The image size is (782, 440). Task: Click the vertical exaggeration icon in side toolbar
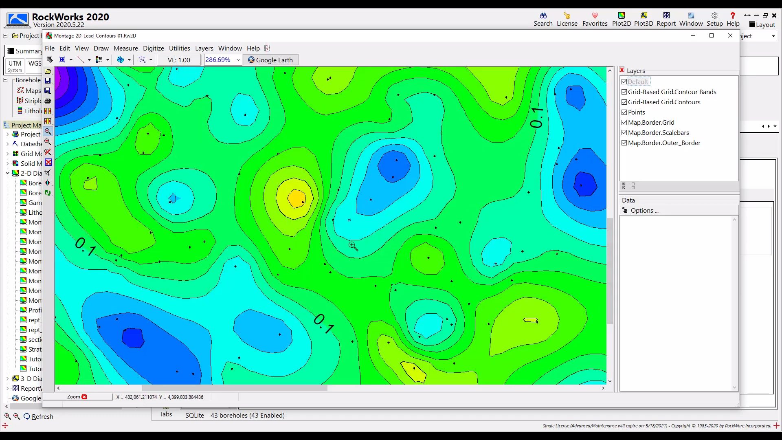(48, 183)
